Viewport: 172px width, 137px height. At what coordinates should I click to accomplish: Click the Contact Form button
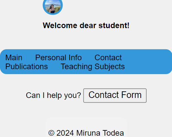(x=115, y=96)
